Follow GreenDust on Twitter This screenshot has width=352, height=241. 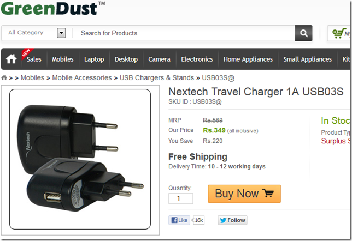(x=232, y=220)
